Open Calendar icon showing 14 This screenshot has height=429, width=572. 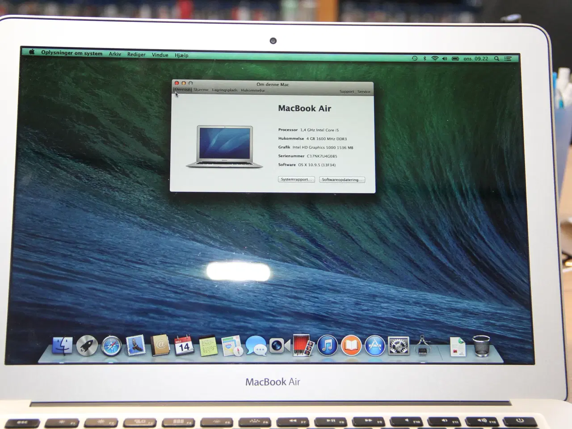pos(184,346)
